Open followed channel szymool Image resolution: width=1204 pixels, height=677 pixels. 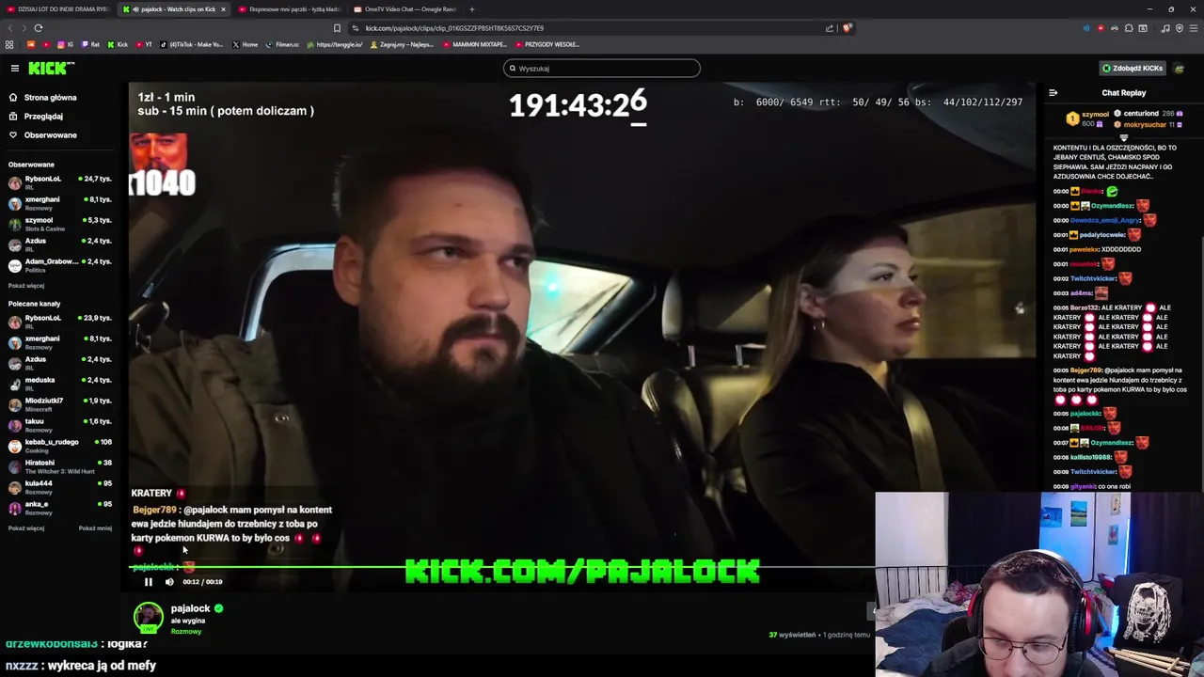(x=60, y=224)
